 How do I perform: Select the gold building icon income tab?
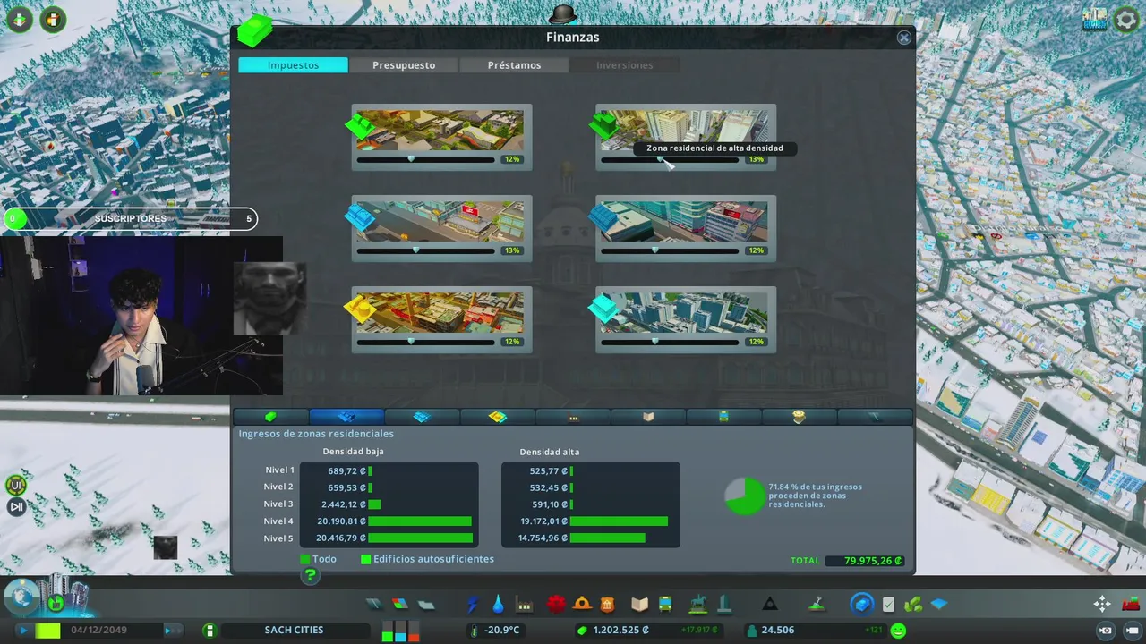pos(799,417)
